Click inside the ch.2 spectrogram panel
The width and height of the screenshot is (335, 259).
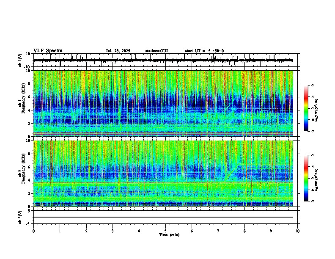click(x=163, y=174)
